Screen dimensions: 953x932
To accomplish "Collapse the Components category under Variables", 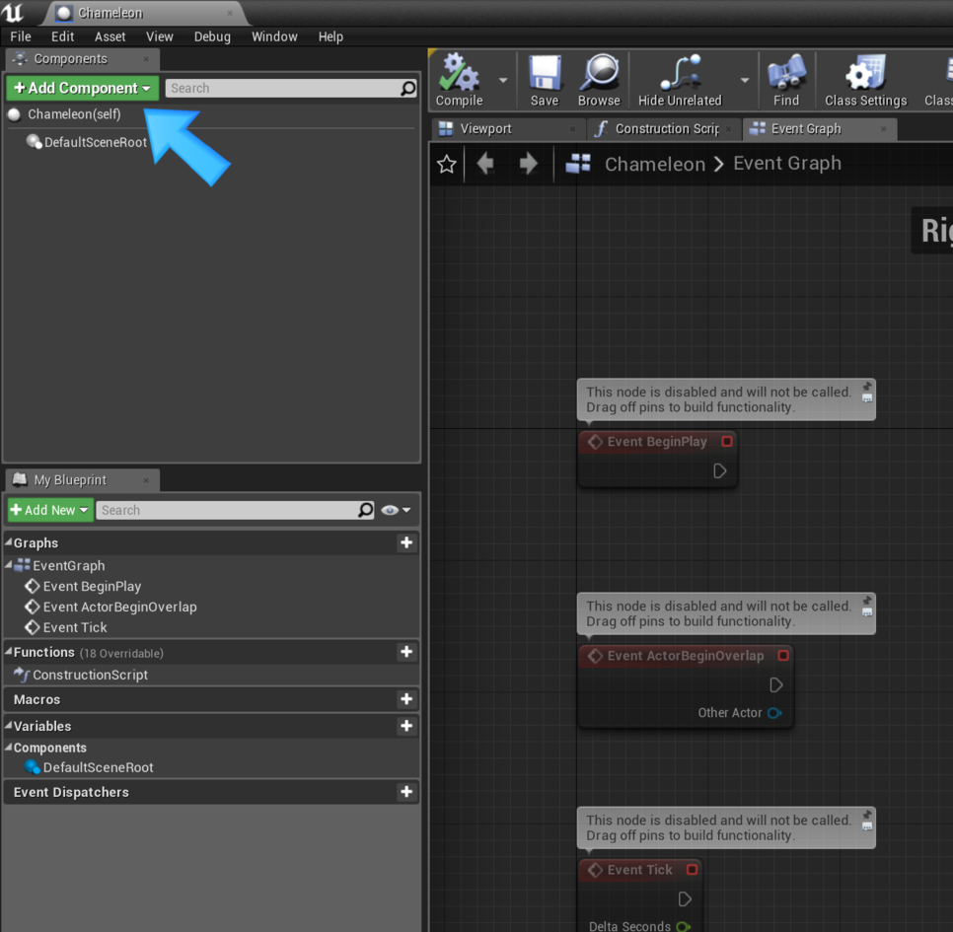I will coord(8,747).
